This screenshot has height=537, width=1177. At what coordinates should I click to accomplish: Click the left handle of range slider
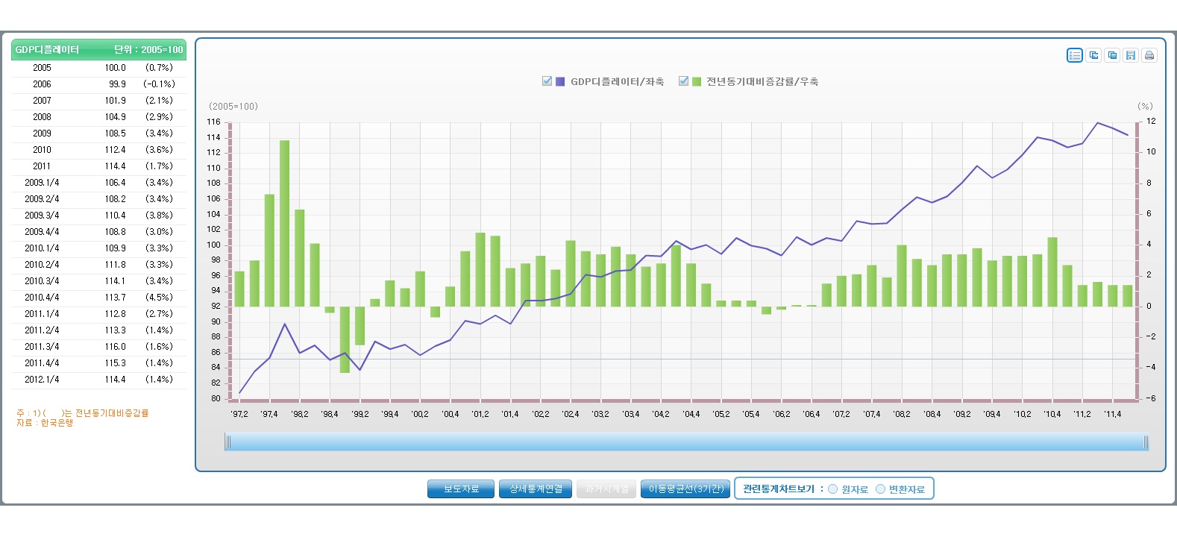pyautogui.click(x=228, y=443)
